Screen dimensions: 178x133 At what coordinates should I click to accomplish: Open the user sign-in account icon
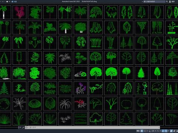click(x=170, y=1)
